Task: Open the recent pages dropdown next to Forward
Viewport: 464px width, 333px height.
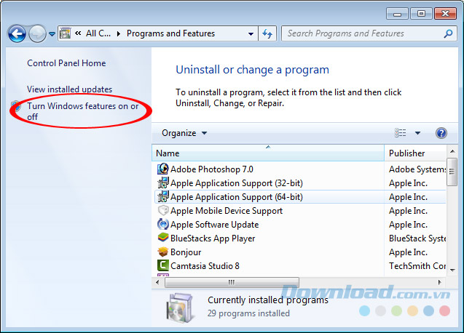Action: click(52, 34)
